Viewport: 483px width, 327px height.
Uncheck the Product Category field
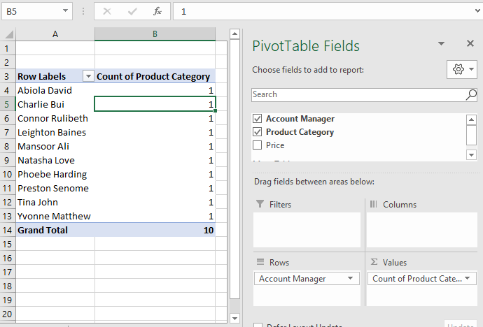tap(257, 132)
